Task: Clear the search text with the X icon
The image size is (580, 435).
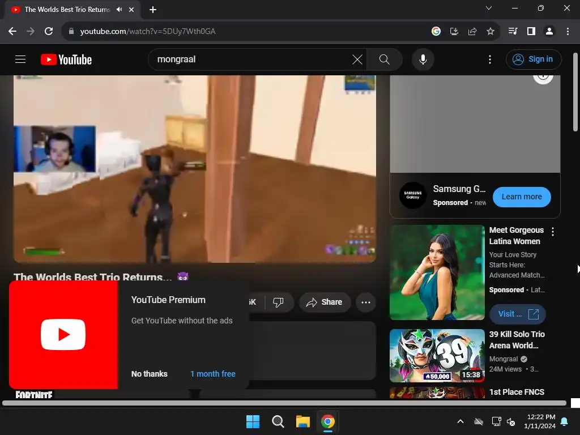Action: pos(357,59)
